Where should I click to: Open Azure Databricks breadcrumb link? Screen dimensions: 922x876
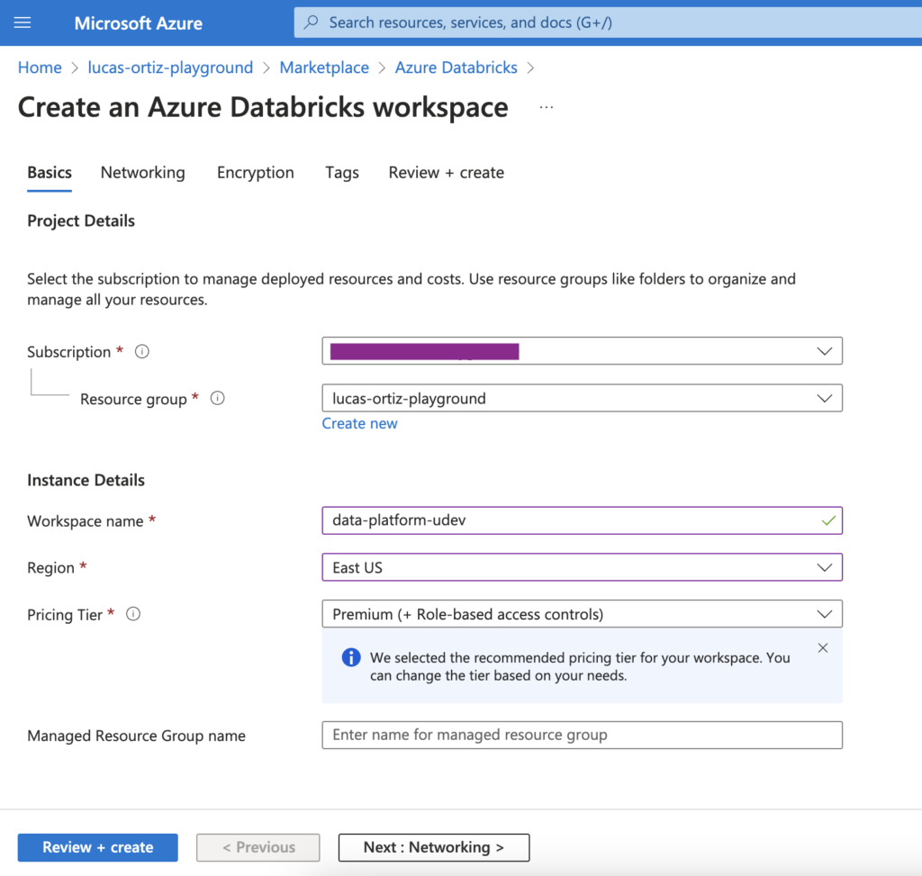click(x=456, y=68)
